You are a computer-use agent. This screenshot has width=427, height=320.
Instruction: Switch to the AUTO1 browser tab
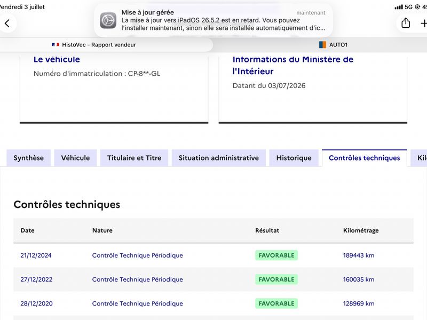(x=333, y=45)
